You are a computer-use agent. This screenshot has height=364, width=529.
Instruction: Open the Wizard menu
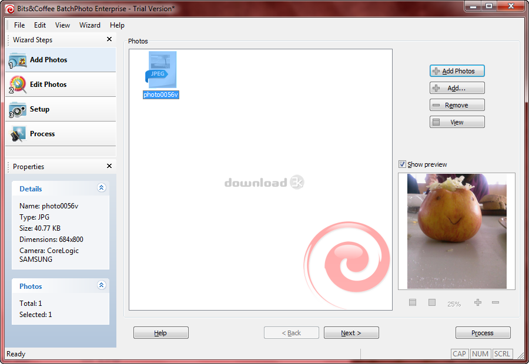pos(90,25)
